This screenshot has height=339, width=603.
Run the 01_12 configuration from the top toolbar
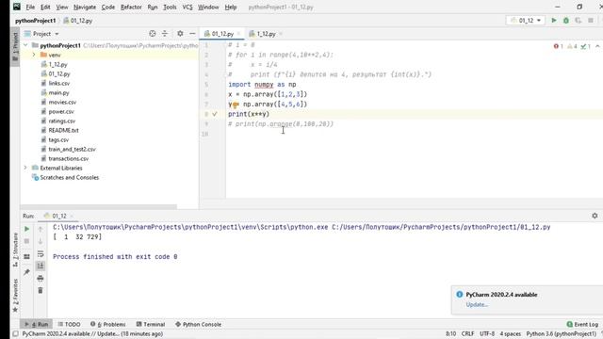[554, 21]
